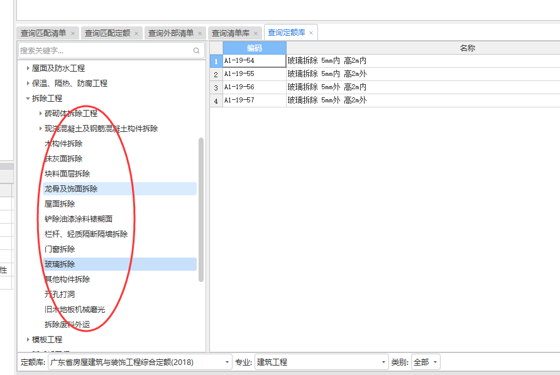Select 现浇混凝土及钢筋混凝土构件拆除 item
The image size is (560, 375).
tap(101, 128)
